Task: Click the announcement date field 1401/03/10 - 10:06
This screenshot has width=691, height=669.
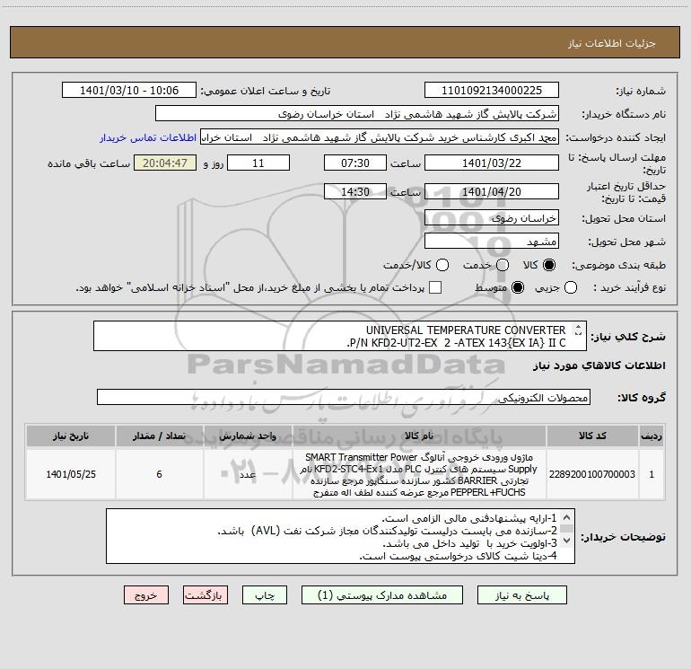Action: point(129,90)
